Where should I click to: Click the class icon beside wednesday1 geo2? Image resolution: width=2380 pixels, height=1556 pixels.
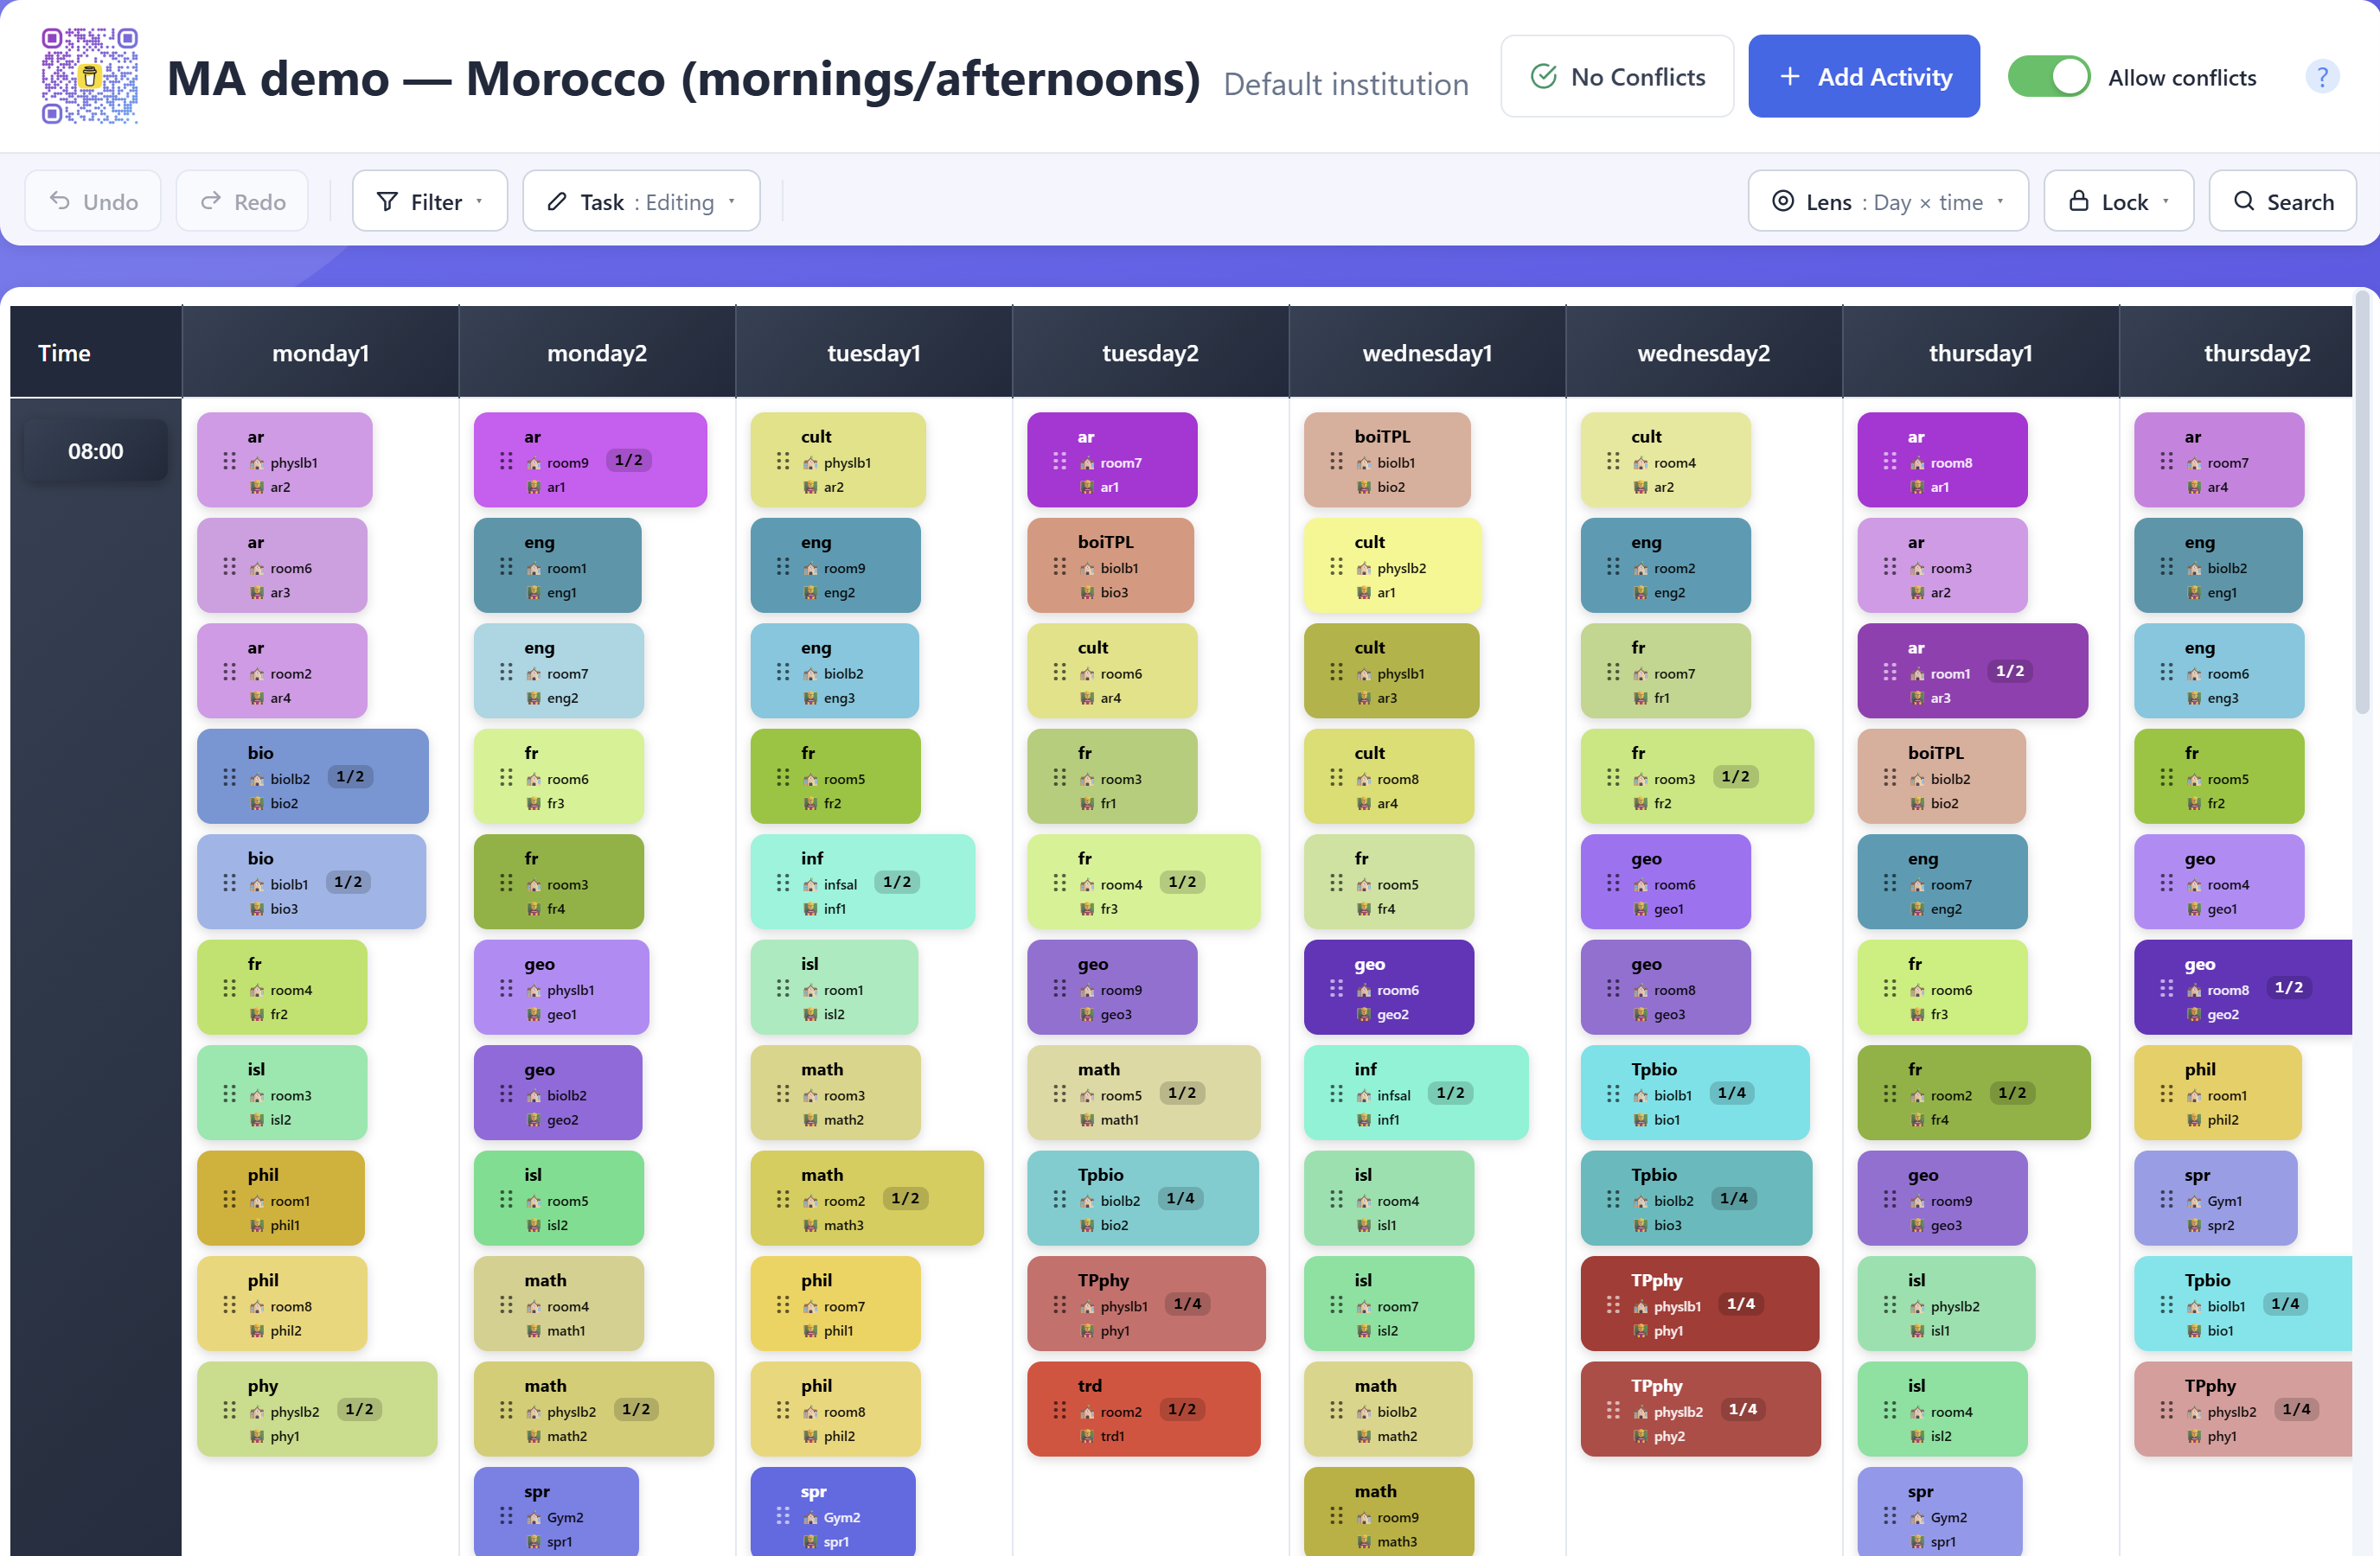(1364, 1014)
